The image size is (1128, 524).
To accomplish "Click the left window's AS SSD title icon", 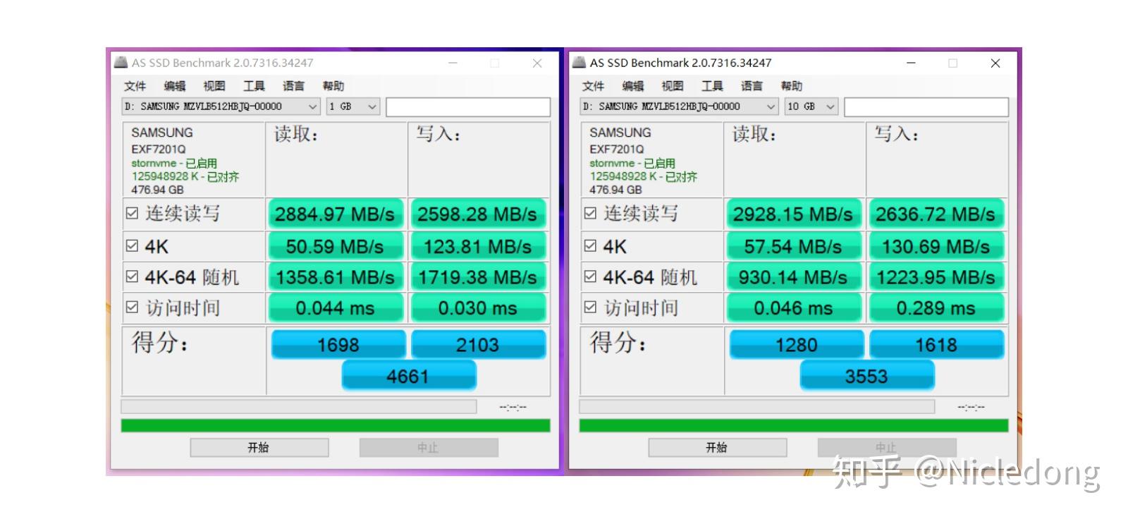I will [x=121, y=63].
